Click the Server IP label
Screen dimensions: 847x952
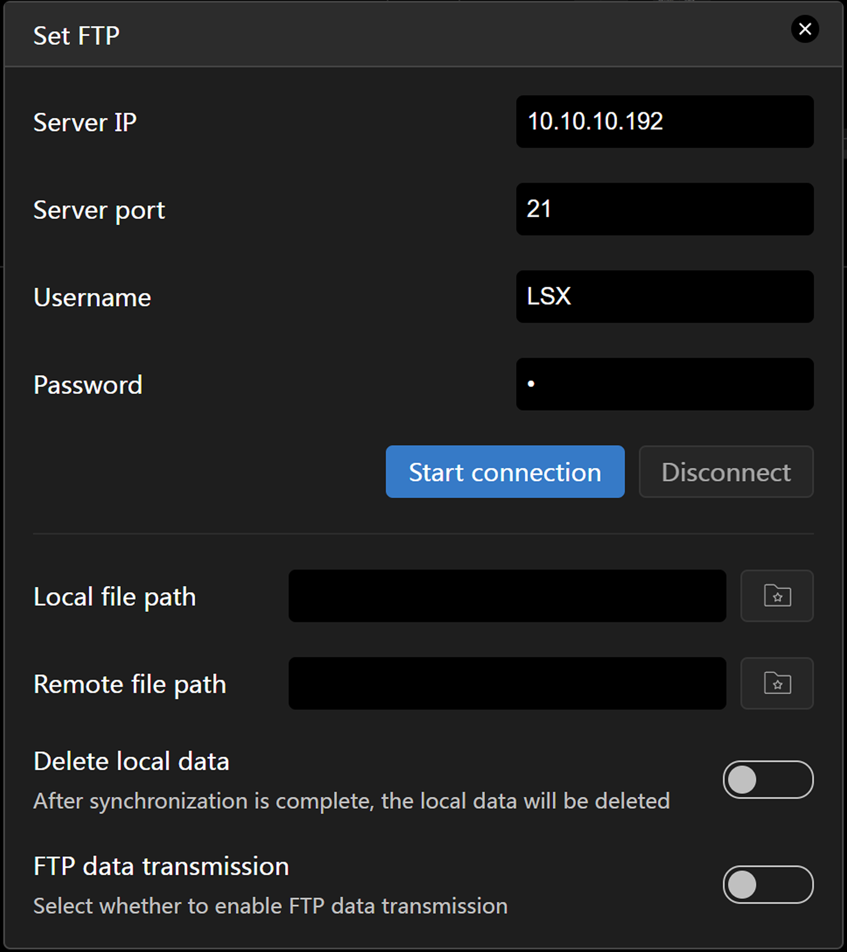(x=85, y=122)
